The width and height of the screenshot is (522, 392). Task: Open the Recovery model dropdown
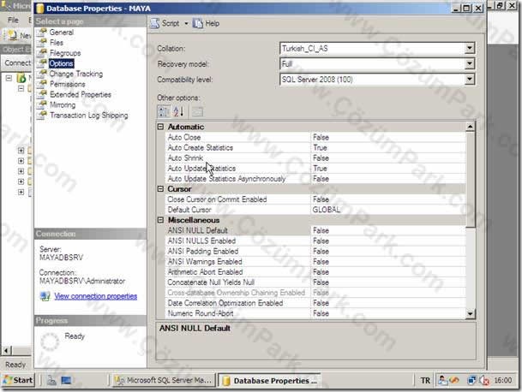pyautogui.click(x=470, y=63)
